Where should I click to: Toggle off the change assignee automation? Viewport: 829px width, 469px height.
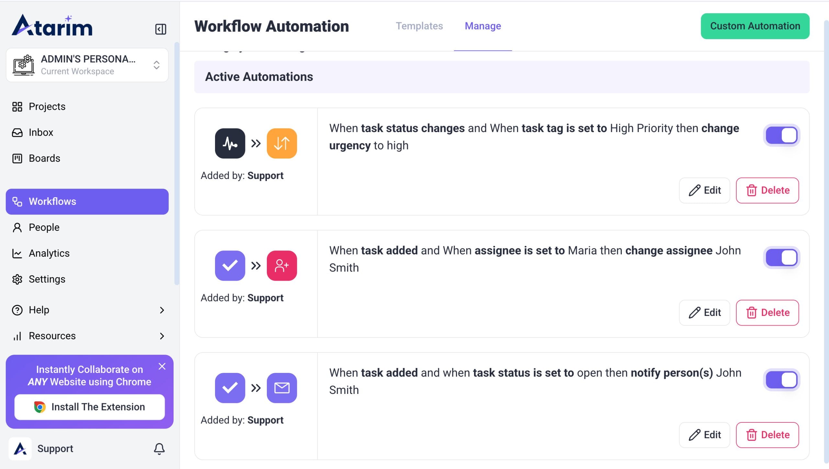781,258
